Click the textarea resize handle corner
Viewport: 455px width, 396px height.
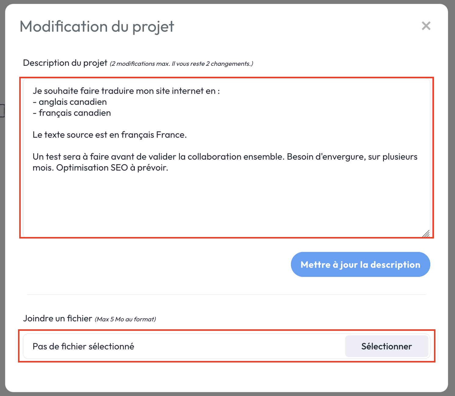(426, 234)
